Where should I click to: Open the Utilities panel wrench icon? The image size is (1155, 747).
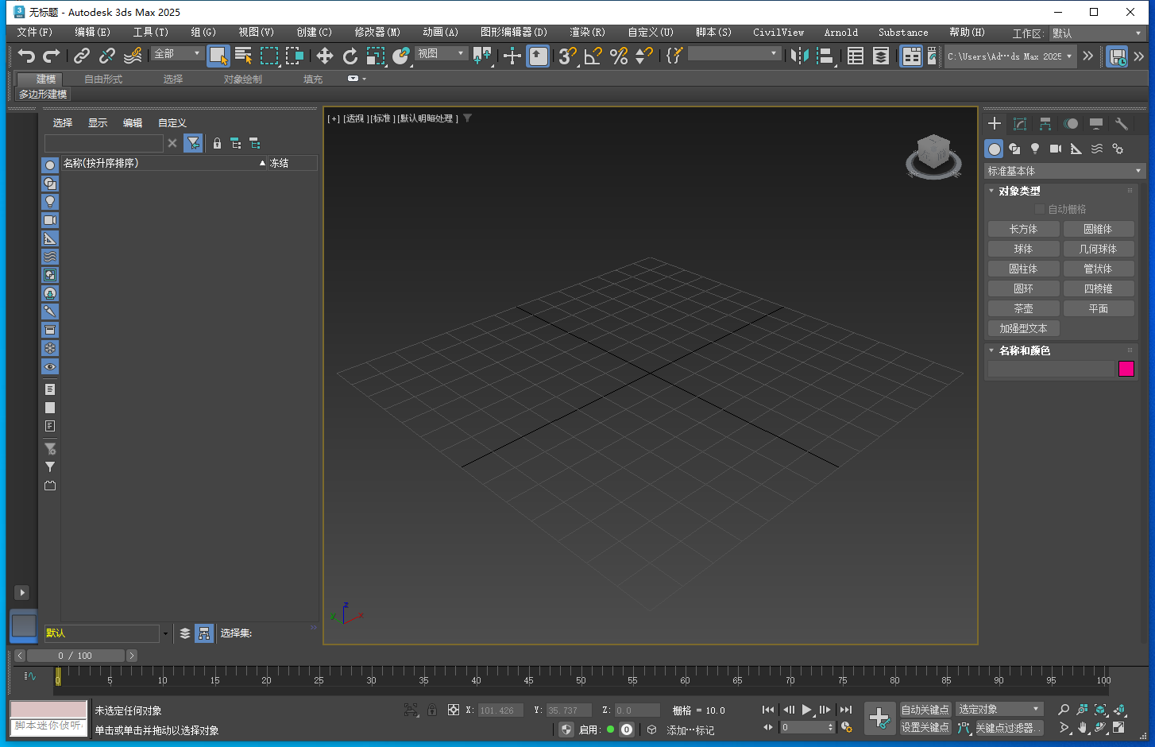1122,124
